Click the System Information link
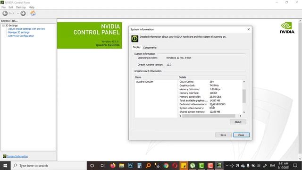The height and width of the screenshot is (170, 302). (x=17, y=156)
